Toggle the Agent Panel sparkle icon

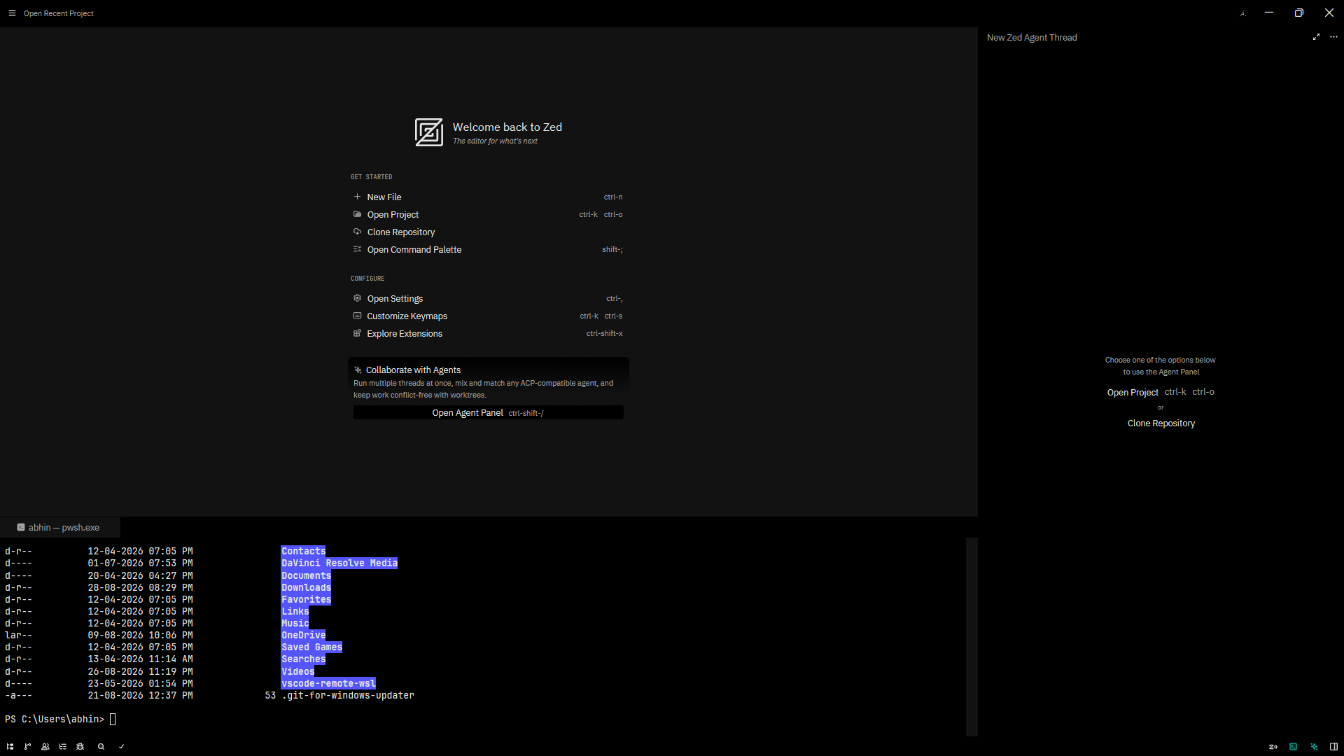point(1314,747)
